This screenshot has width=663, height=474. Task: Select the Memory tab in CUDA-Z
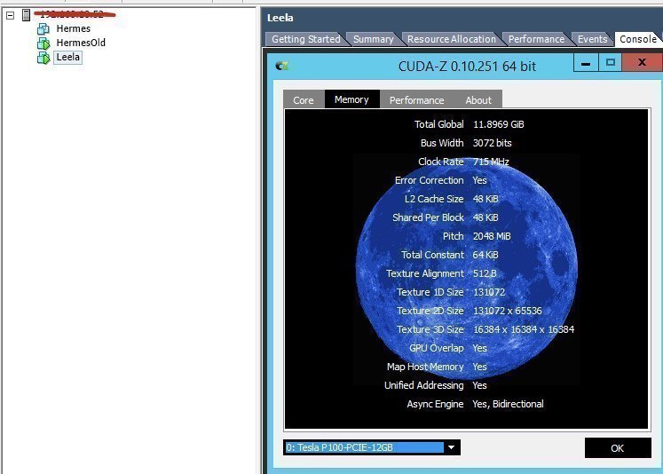pyautogui.click(x=351, y=99)
